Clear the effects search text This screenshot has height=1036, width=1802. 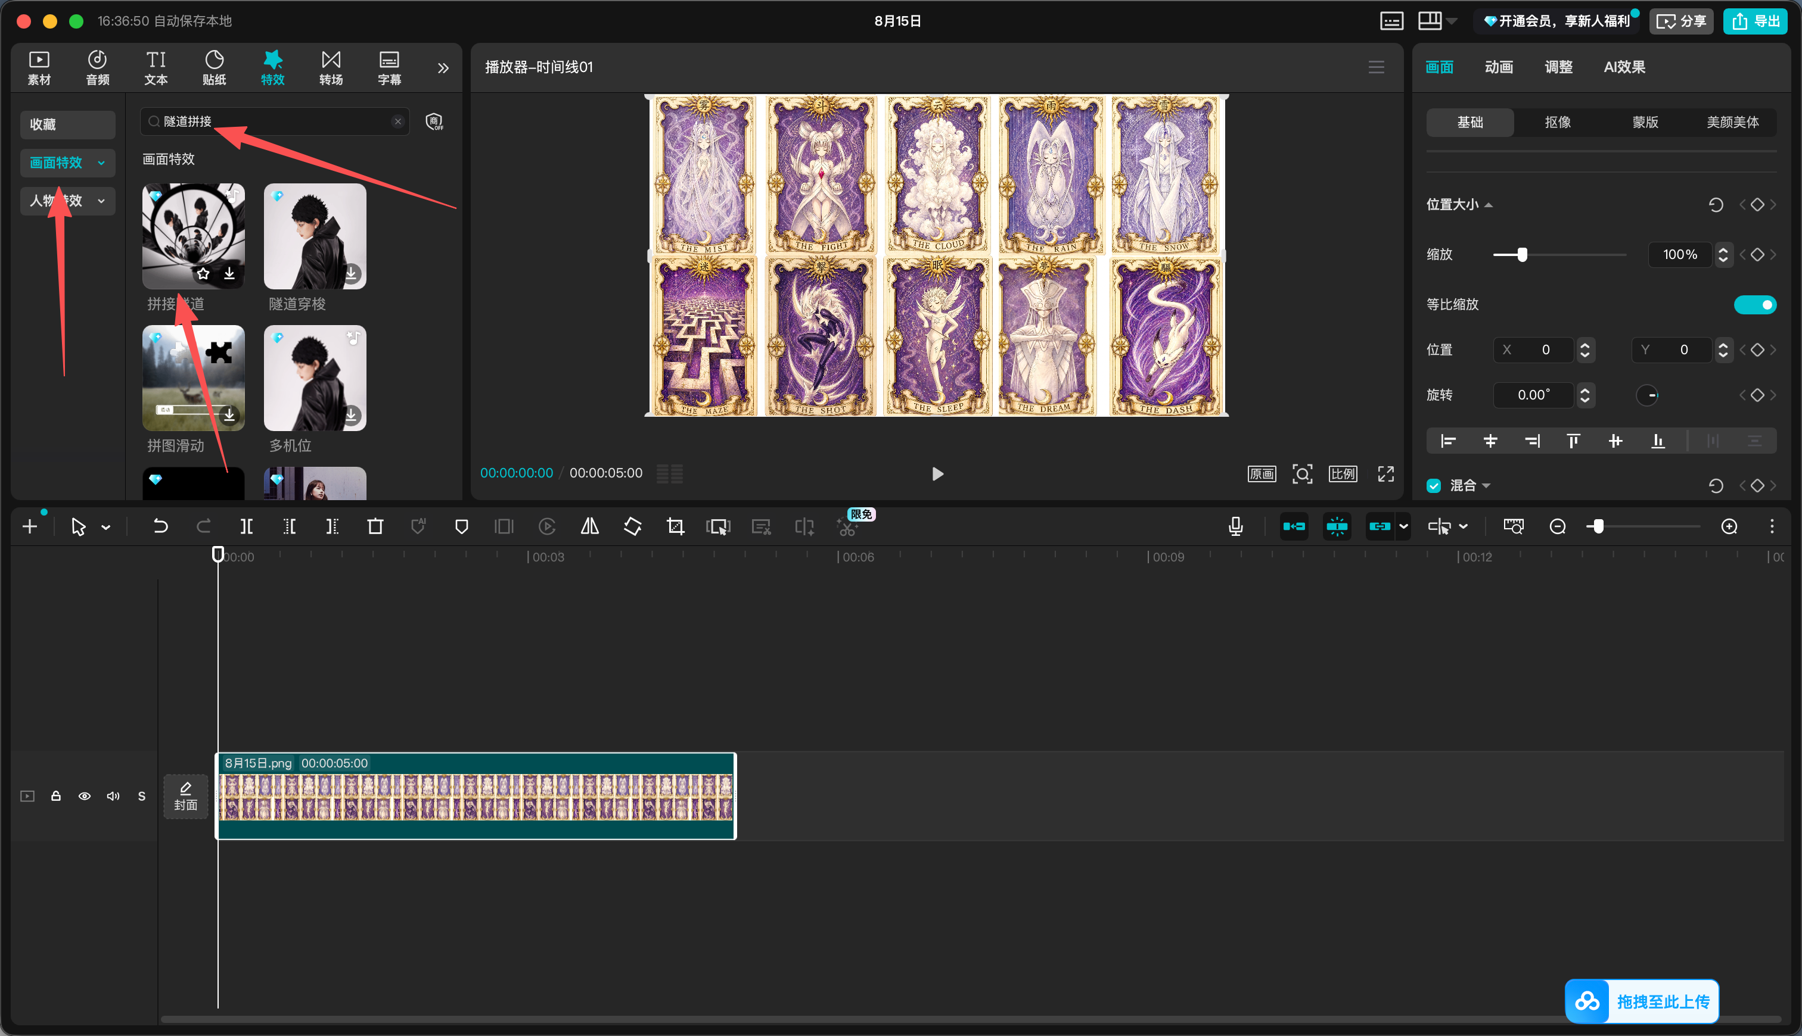(398, 121)
